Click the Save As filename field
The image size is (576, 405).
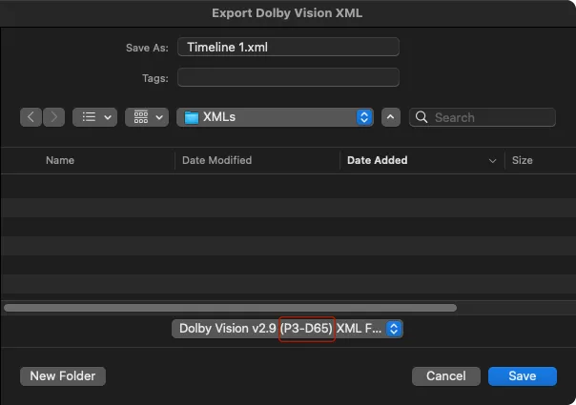tap(288, 47)
